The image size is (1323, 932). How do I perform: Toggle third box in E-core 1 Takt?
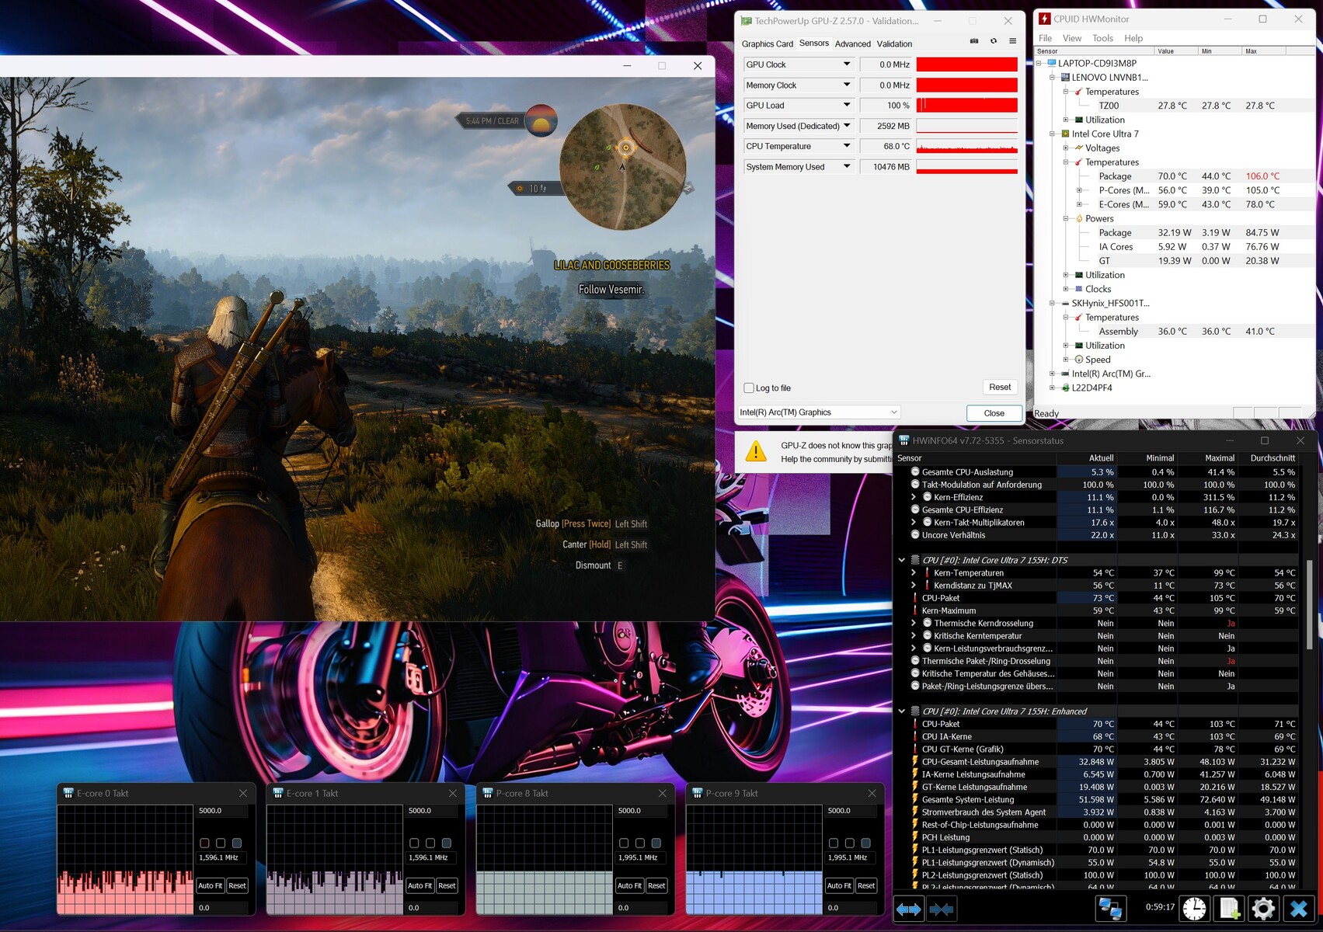click(x=447, y=843)
